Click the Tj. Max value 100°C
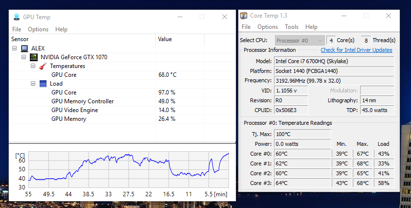411x208 pixels. point(302,134)
